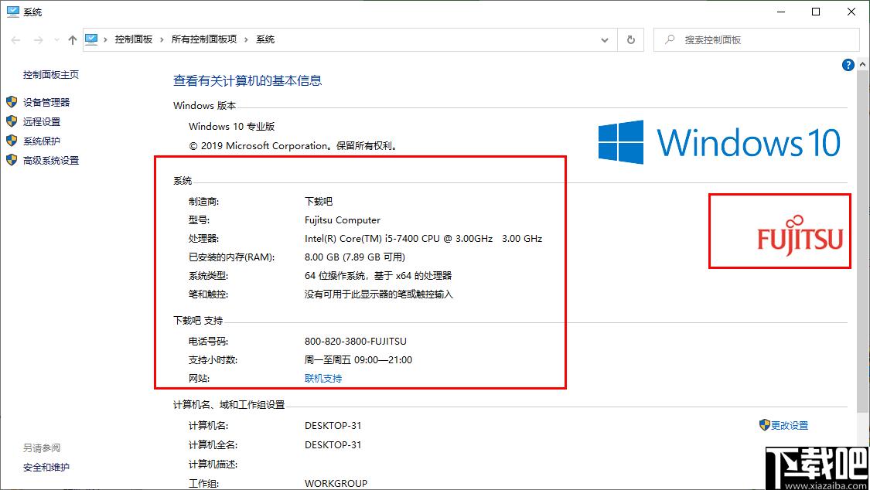Select computer name value beside 计算机名
Viewport: 870px width, 490px height.
tap(333, 426)
